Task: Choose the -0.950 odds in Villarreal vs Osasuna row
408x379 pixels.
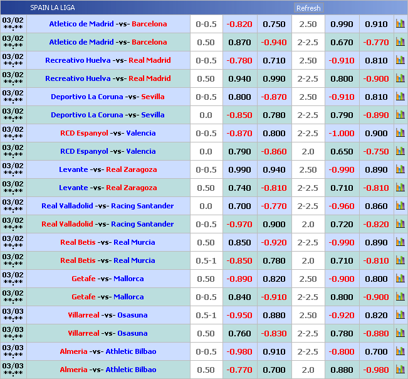Action: pos(239,315)
